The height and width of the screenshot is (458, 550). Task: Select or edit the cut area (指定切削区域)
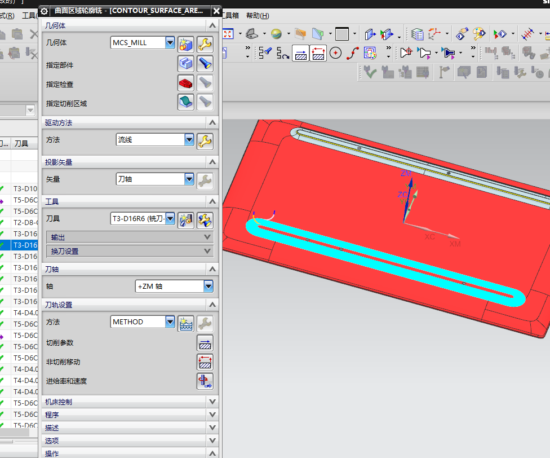[x=186, y=103]
